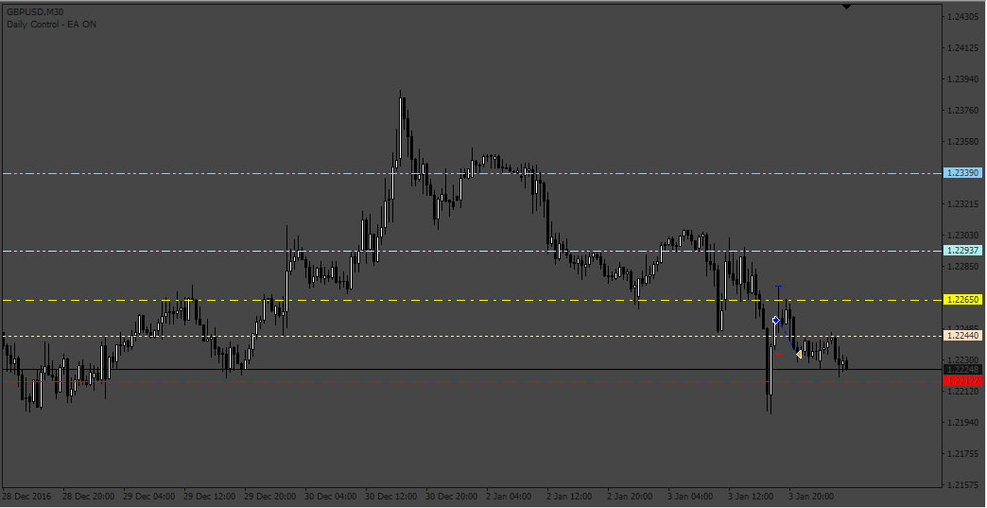The width and height of the screenshot is (987, 508).
Task: Click the '30 Dec 04:00' time axis label
Action: (x=331, y=496)
